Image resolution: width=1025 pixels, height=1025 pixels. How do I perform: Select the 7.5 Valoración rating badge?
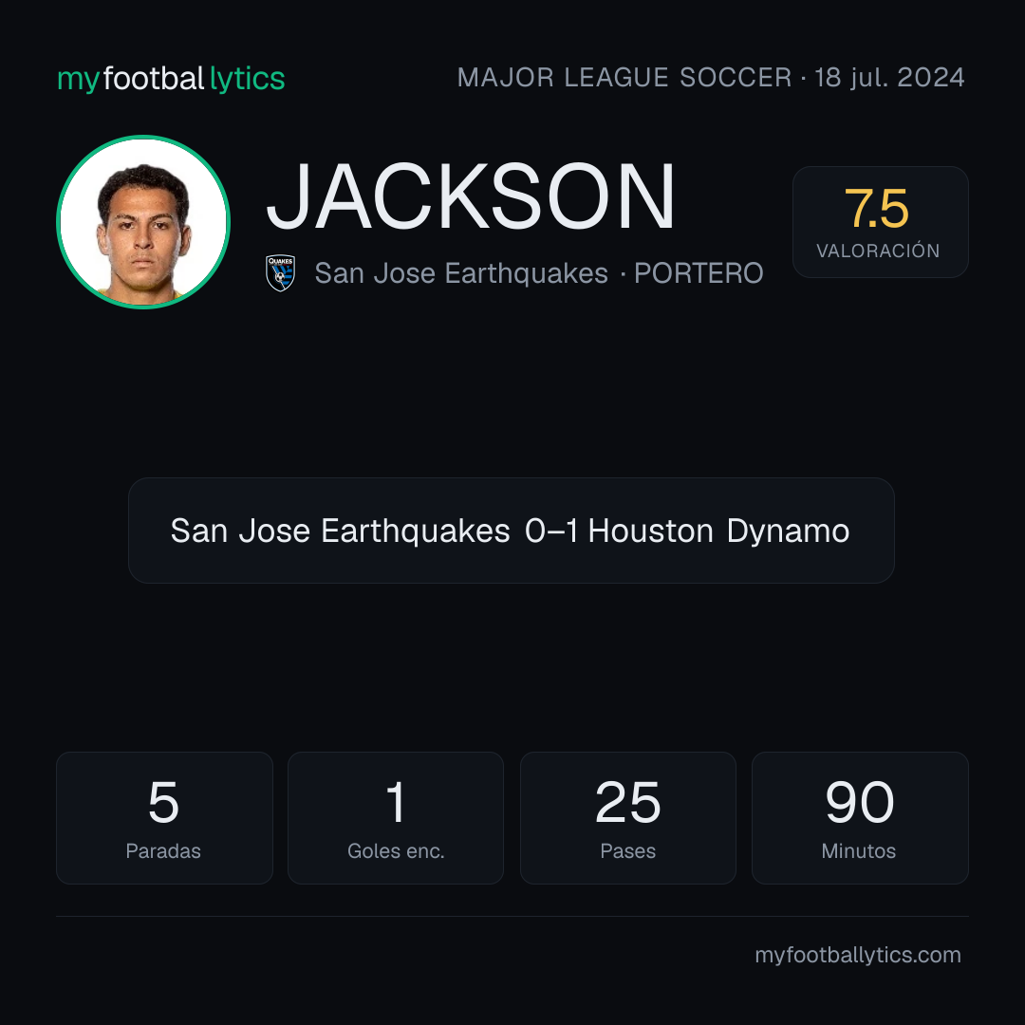coord(880,221)
